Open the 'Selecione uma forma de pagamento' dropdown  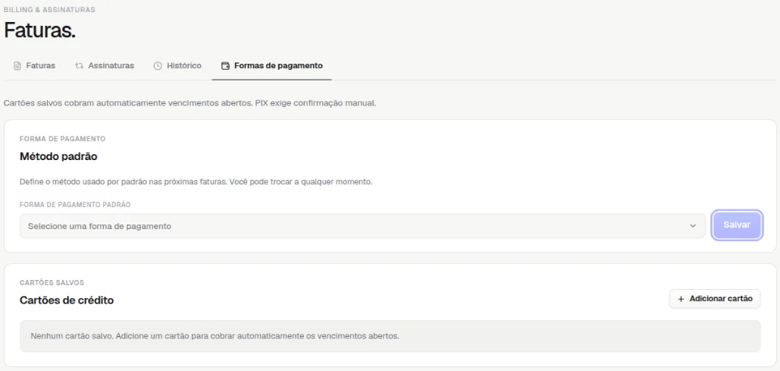(x=362, y=226)
